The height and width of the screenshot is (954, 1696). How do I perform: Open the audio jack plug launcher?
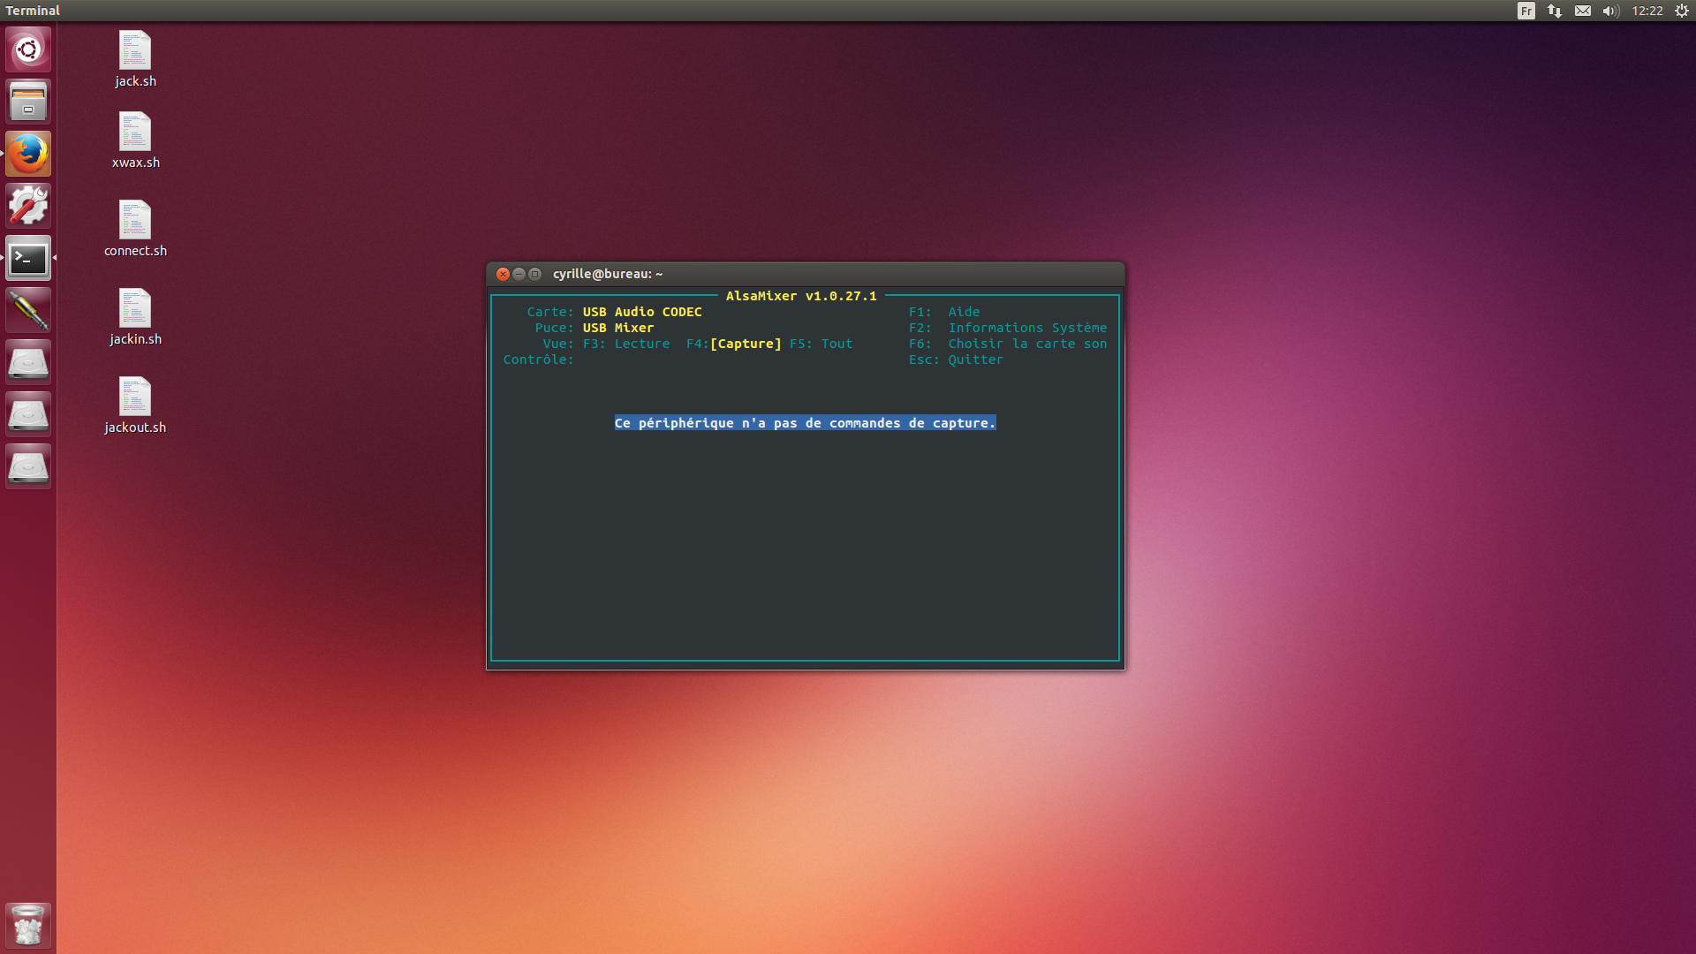(x=28, y=310)
